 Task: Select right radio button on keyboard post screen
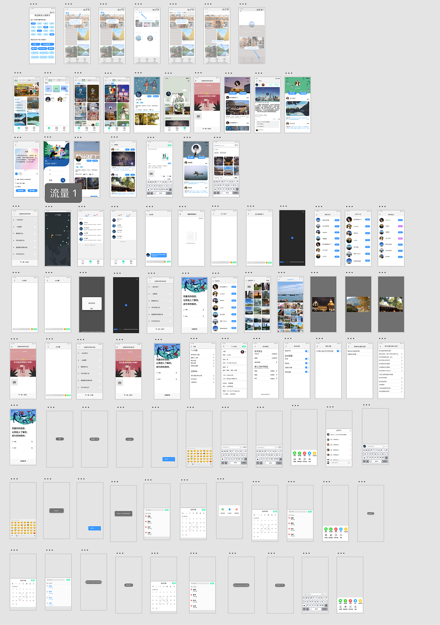[168, 176]
